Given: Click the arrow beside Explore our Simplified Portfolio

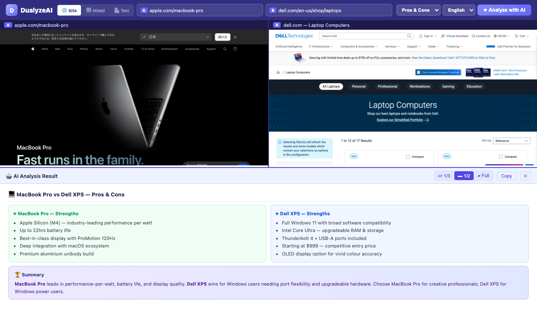Looking at the screenshot, I should point(427,120).
